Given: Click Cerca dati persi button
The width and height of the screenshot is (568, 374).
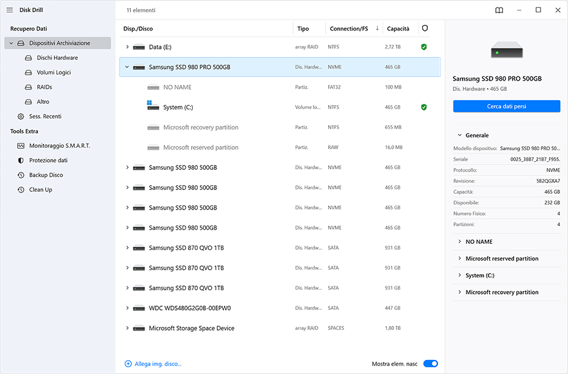Looking at the screenshot, I should [506, 106].
